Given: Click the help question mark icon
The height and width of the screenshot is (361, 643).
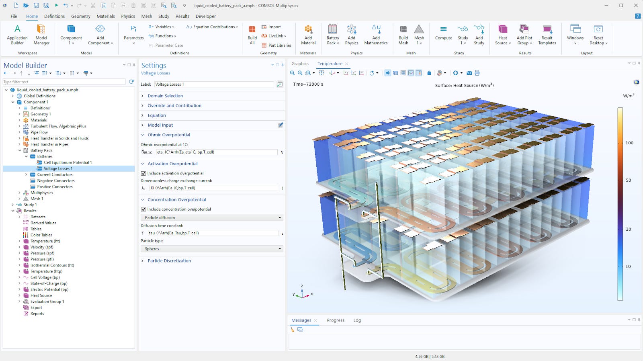Looking at the screenshot, I should pyautogui.click(x=637, y=16).
